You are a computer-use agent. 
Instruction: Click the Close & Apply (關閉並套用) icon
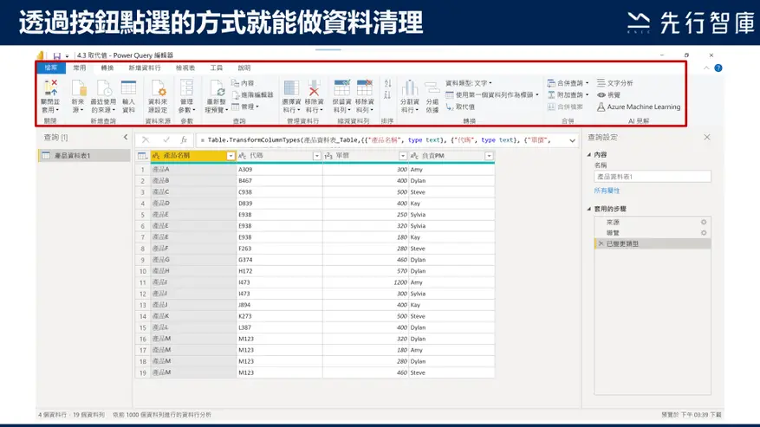50,87
